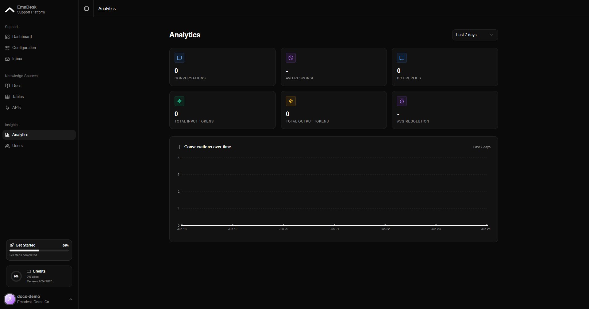Click the Avg Response clock icon
Screen dimensions: 589x309
tap(291, 58)
